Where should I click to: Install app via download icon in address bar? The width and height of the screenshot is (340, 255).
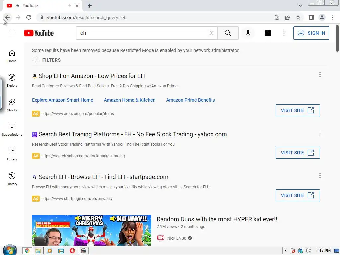point(277,17)
